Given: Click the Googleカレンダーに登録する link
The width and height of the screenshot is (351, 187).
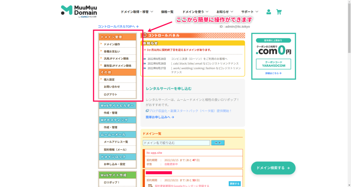Looking at the screenshot, I should (x=182, y=186).
